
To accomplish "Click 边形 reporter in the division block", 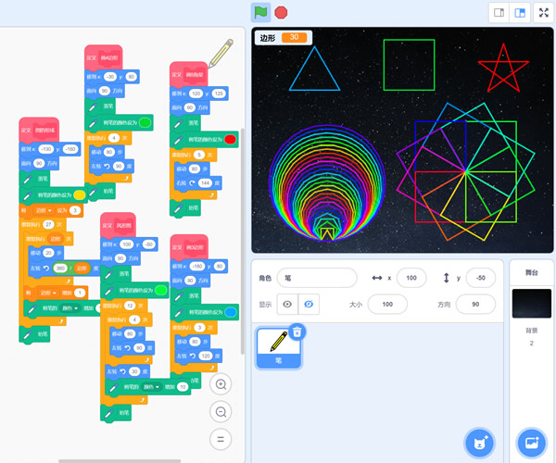I will pyautogui.click(x=82, y=269).
